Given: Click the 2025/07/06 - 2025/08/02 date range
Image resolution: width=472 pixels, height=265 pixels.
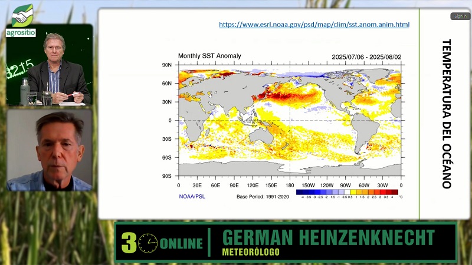Looking at the screenshot, I should point(366,57).
